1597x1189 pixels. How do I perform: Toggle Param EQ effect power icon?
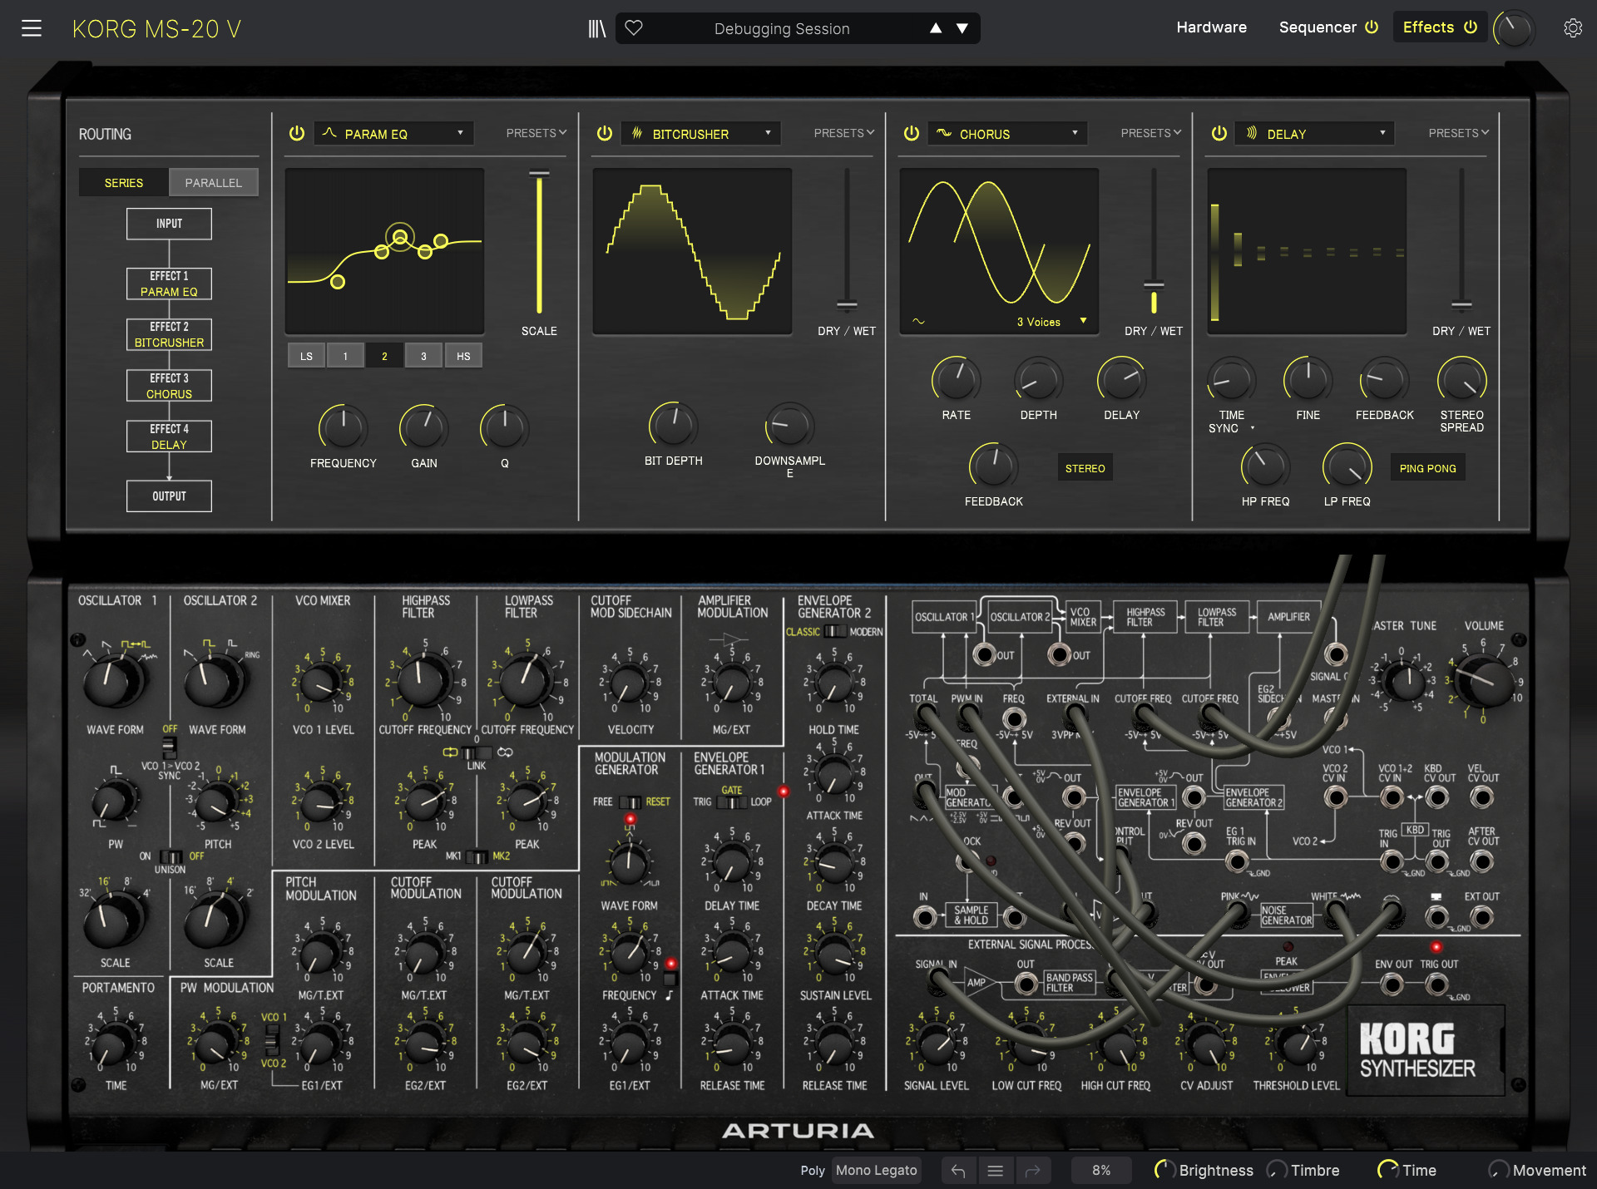pyautogui.click(x=296, y=133)
